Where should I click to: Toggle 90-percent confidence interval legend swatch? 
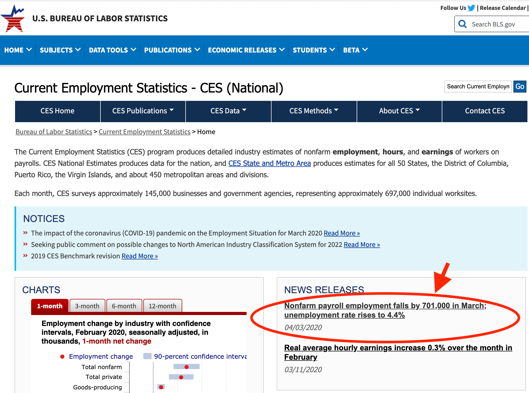click(x=147, y=356)
